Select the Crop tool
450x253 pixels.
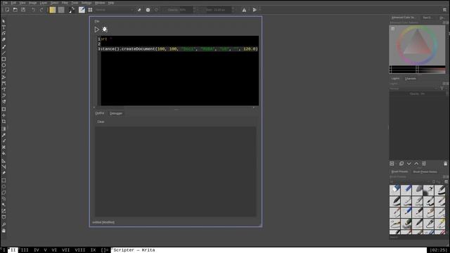(4, 122)
